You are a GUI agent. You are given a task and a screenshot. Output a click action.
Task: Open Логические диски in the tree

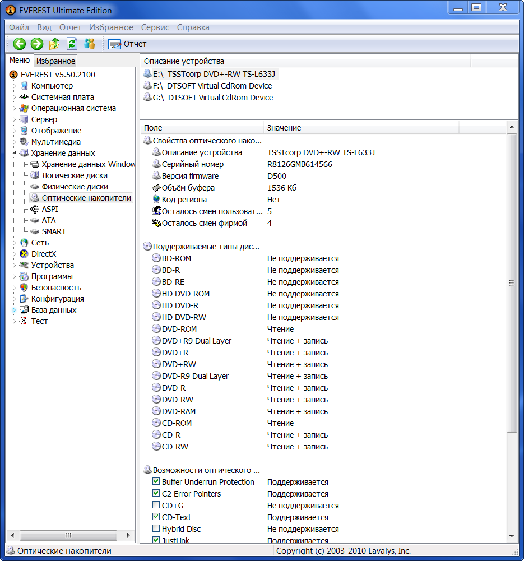[75, 175]
